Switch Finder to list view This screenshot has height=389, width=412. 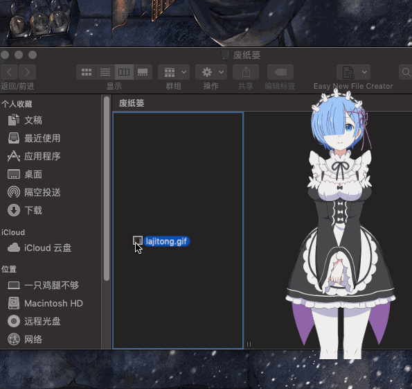tap(105, 72)
